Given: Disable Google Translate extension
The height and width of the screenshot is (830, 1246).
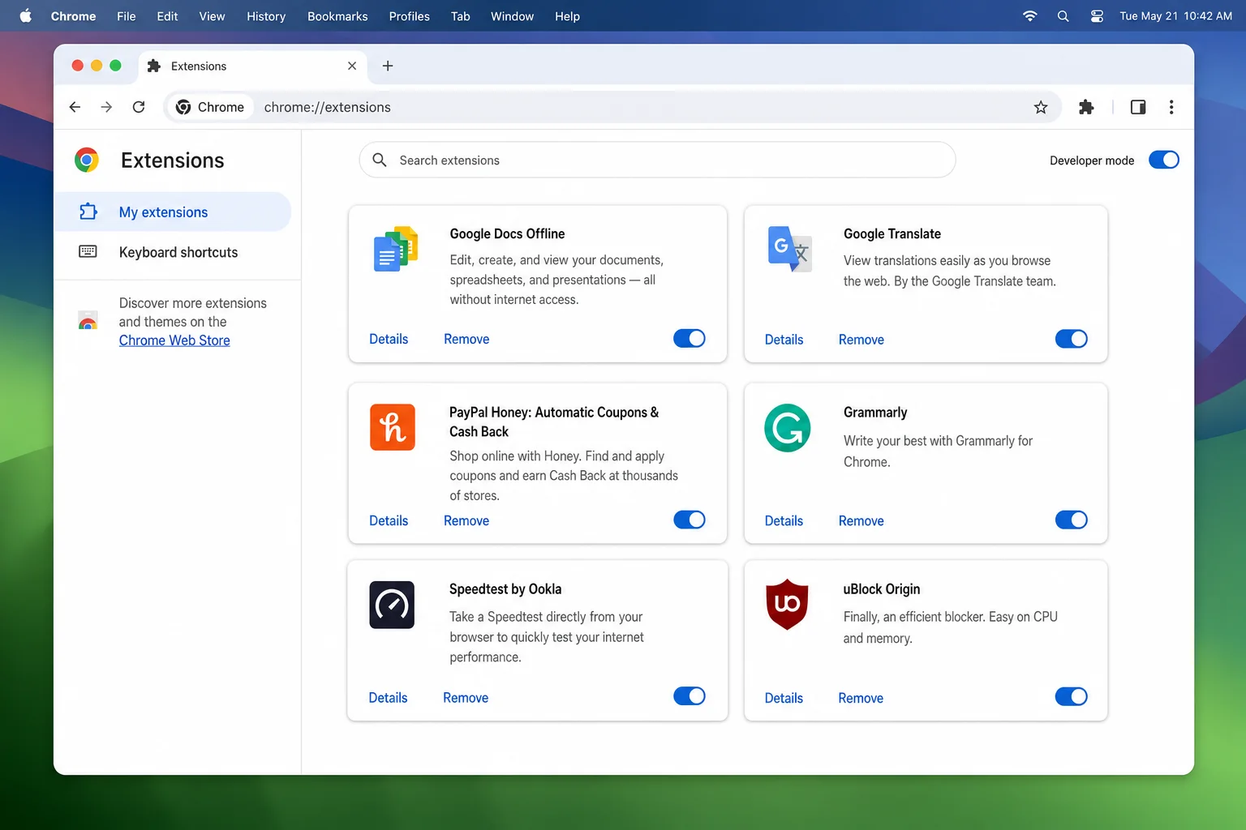Looking at the screenshot, I should click(x=1072, y=339).
